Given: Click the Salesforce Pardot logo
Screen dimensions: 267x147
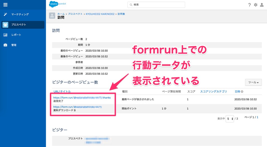Looking at the screenshot, I should (x=57, y=4).
